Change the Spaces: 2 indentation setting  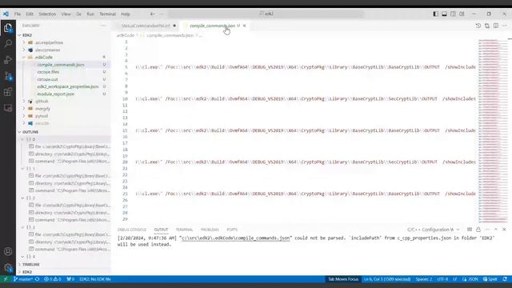423,279
